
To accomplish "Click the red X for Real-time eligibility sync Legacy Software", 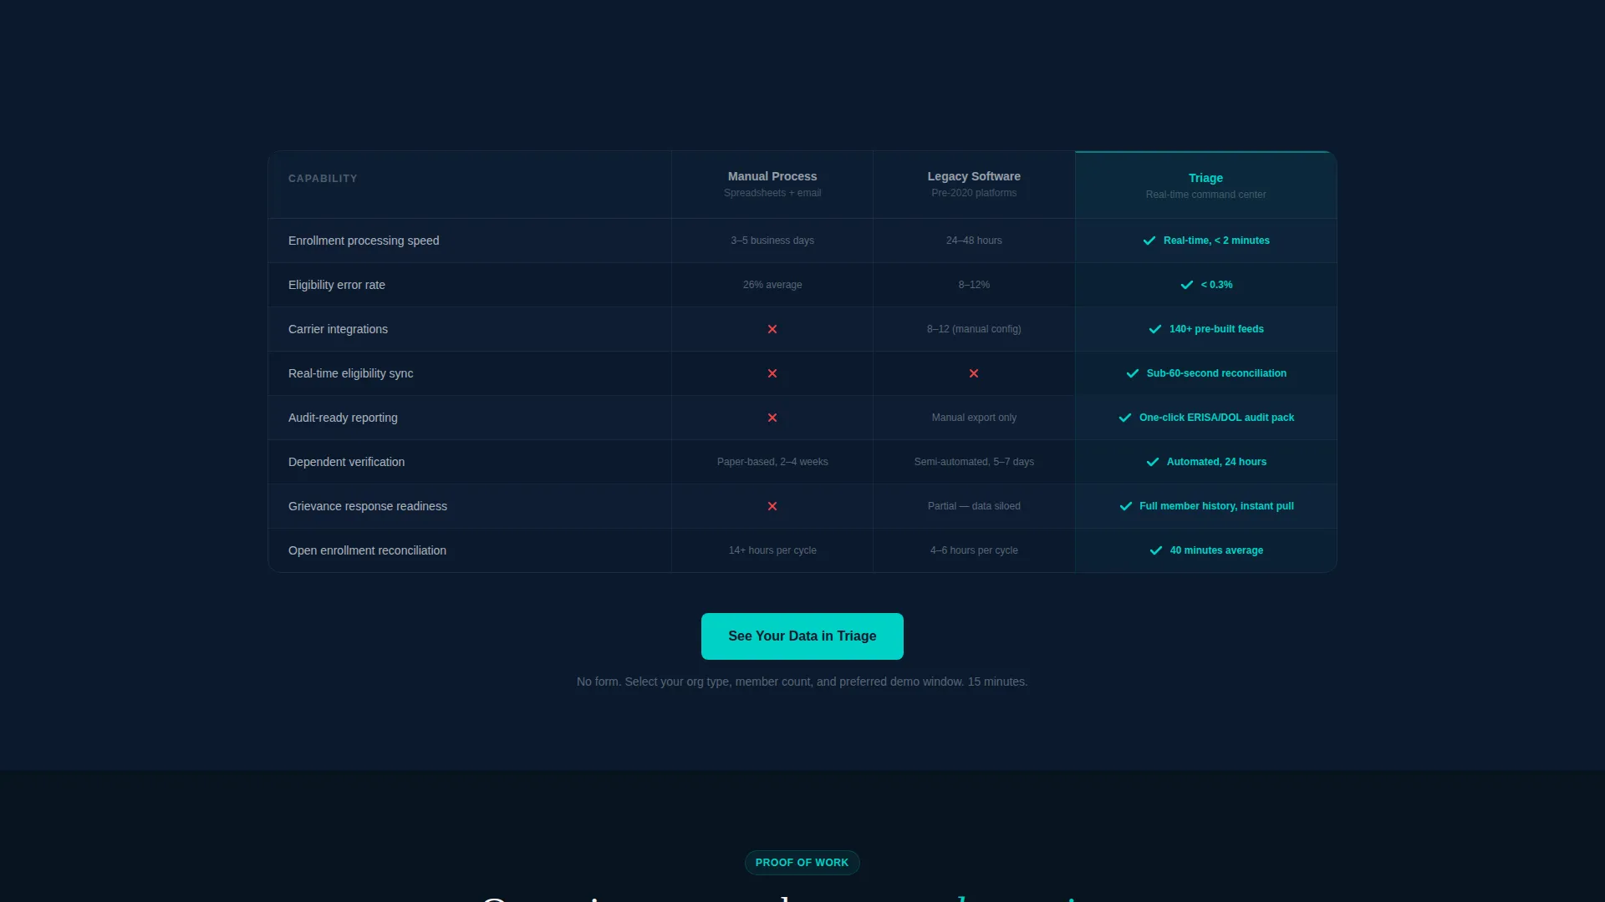I will pos(974,373).
